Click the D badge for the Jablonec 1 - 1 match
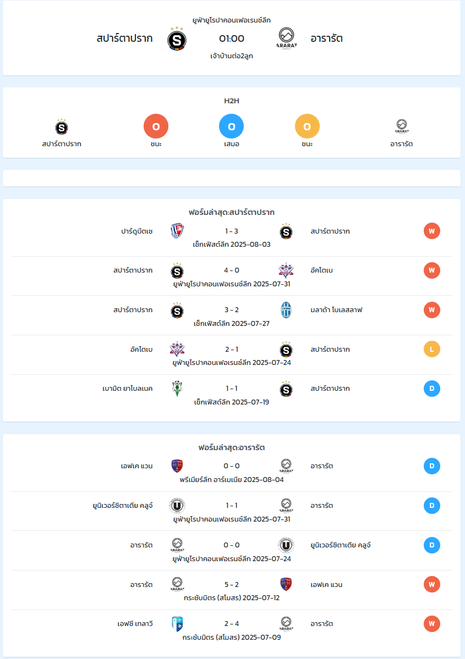Image resolution: width=465 pixels, height=659 pixels. (432, 389)
